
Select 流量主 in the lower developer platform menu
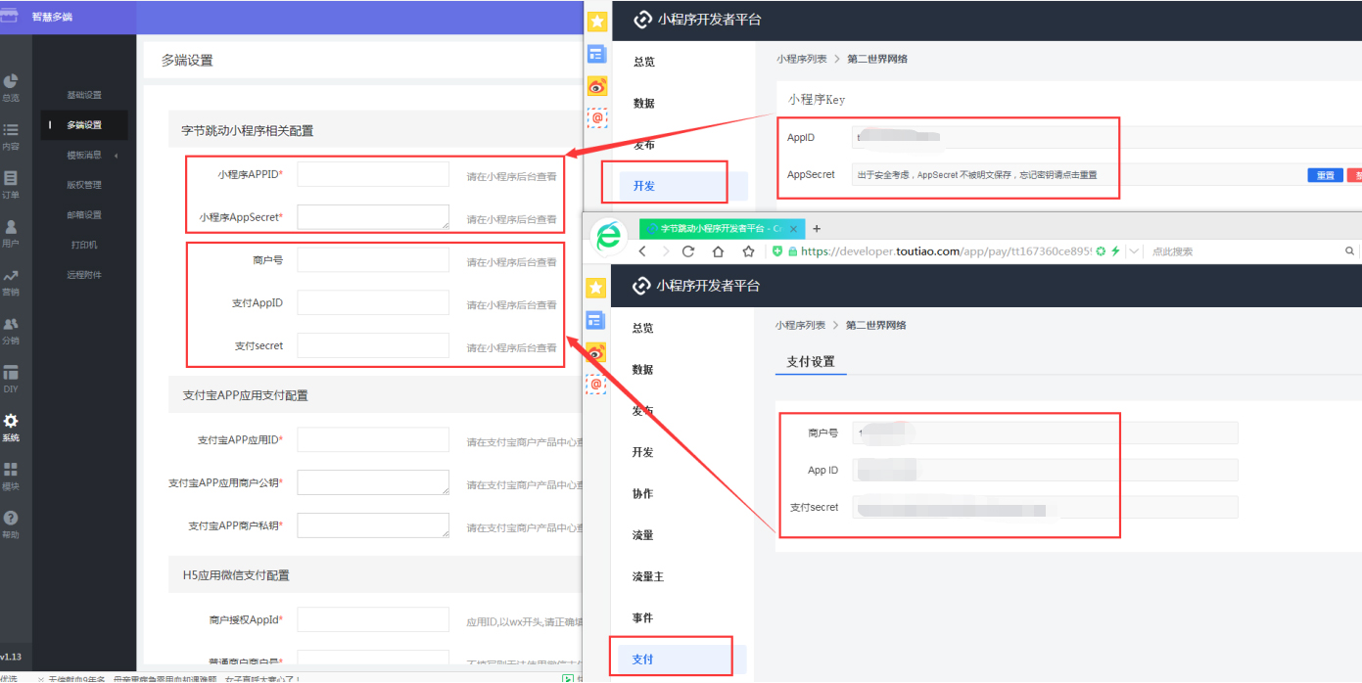tap(648, 576)
